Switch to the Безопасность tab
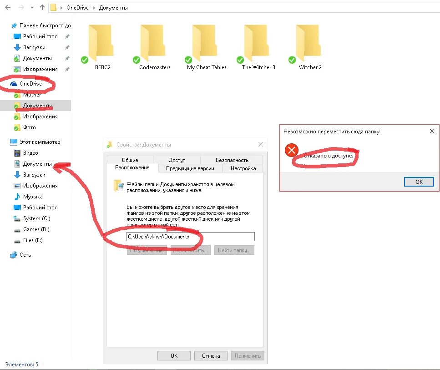The width and height of the screenshot is (440, 370). (x=232, y=160)
